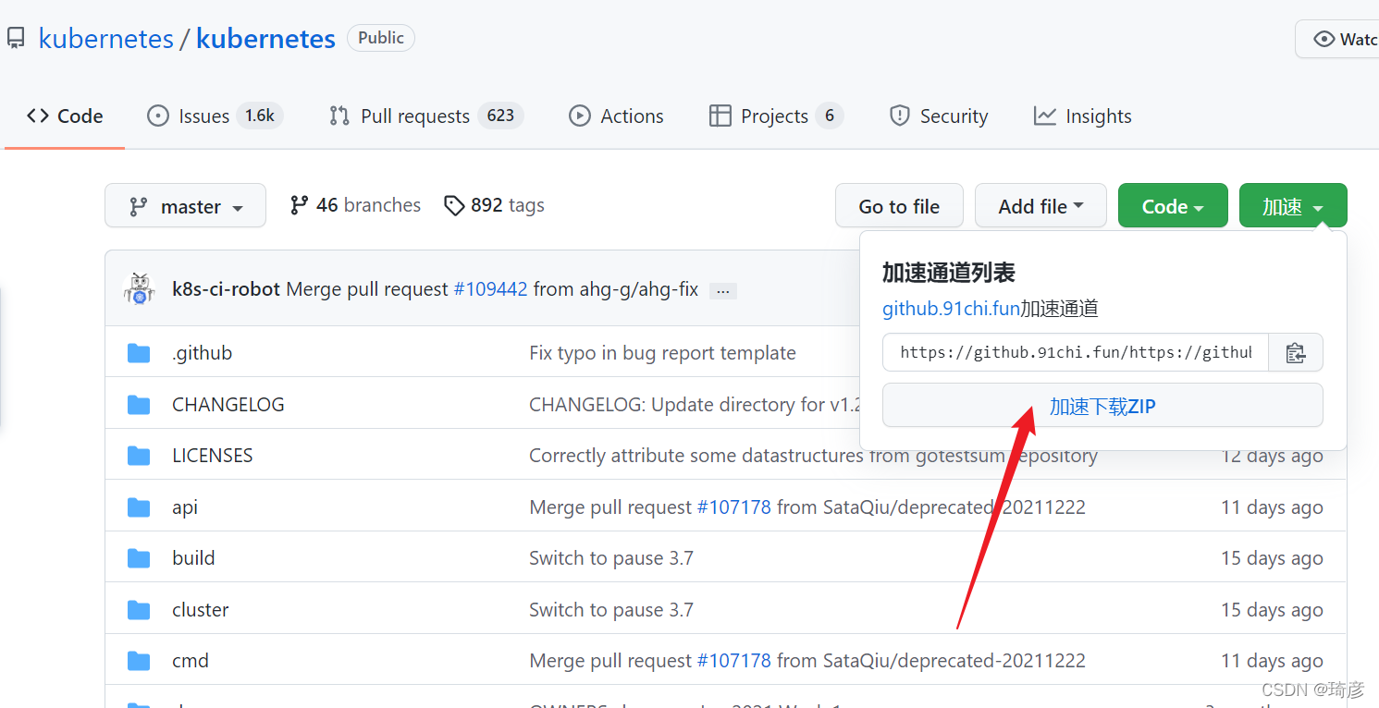Click the build folder icon
Viewport: 1379px width, 708px height.
tap(139, 558)
